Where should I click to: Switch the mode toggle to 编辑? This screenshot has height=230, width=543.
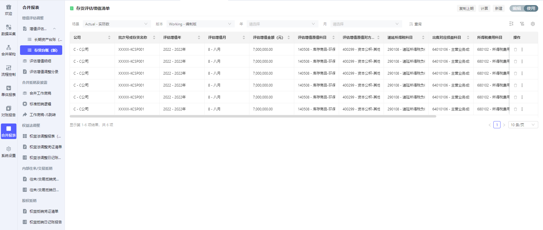(517, 8)
